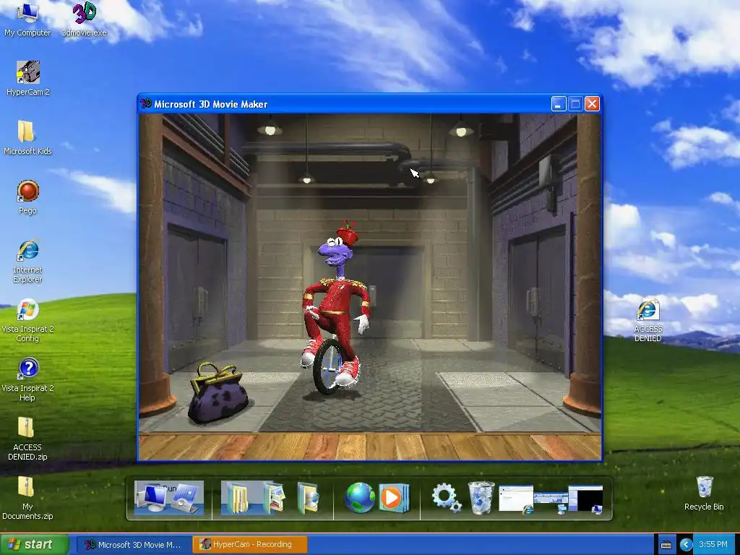
Task: Select the HyperCam 2 shortcut
Action: pyautogui.click(x=28, y=78)
